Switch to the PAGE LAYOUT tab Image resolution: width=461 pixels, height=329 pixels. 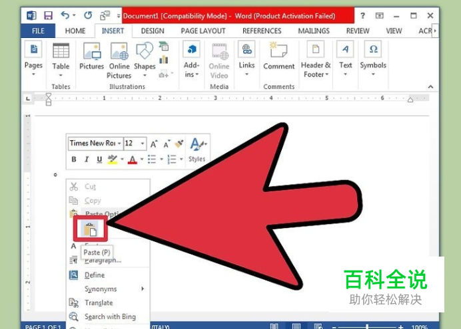[x=203, y=31]
